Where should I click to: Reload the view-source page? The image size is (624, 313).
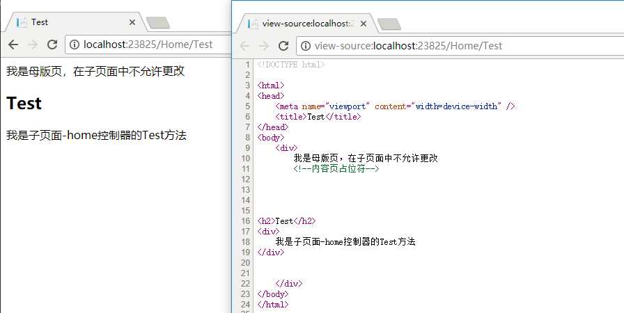pos(283,46)
